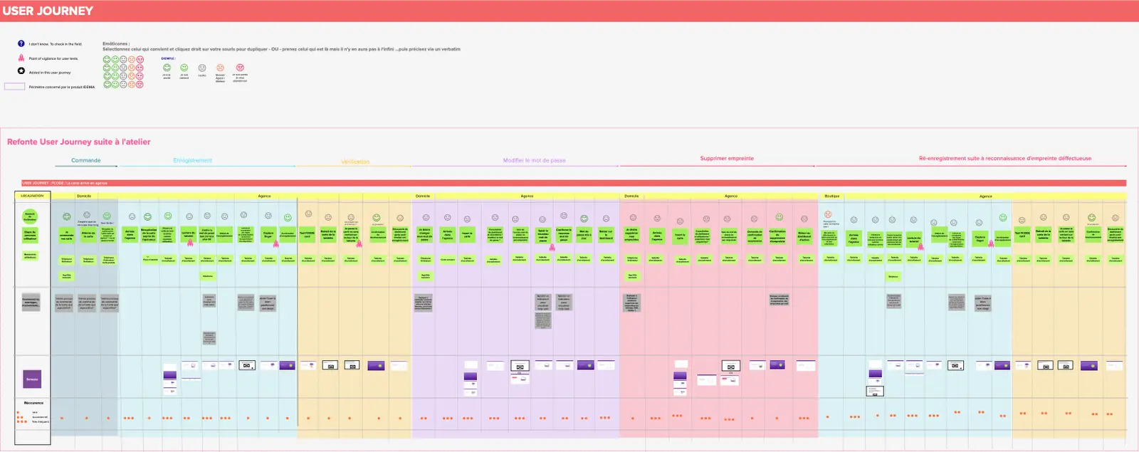Select the 'Attente de la carte' sticky note
The width and height of the screenshot is (1139, 452).
[88, 235]
